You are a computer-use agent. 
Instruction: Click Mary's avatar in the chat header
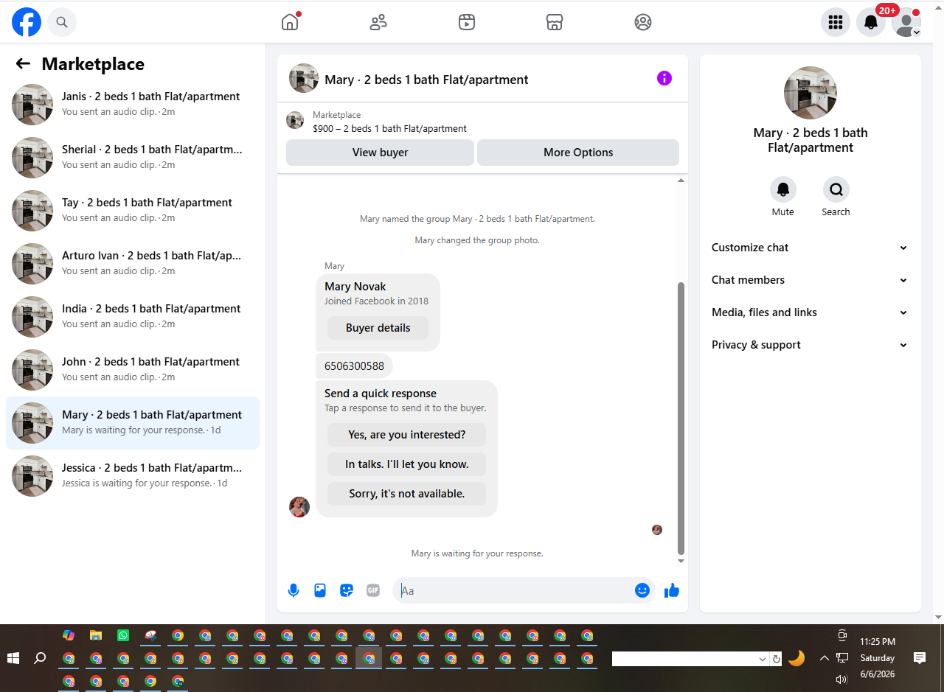click(x=304, y=78)
